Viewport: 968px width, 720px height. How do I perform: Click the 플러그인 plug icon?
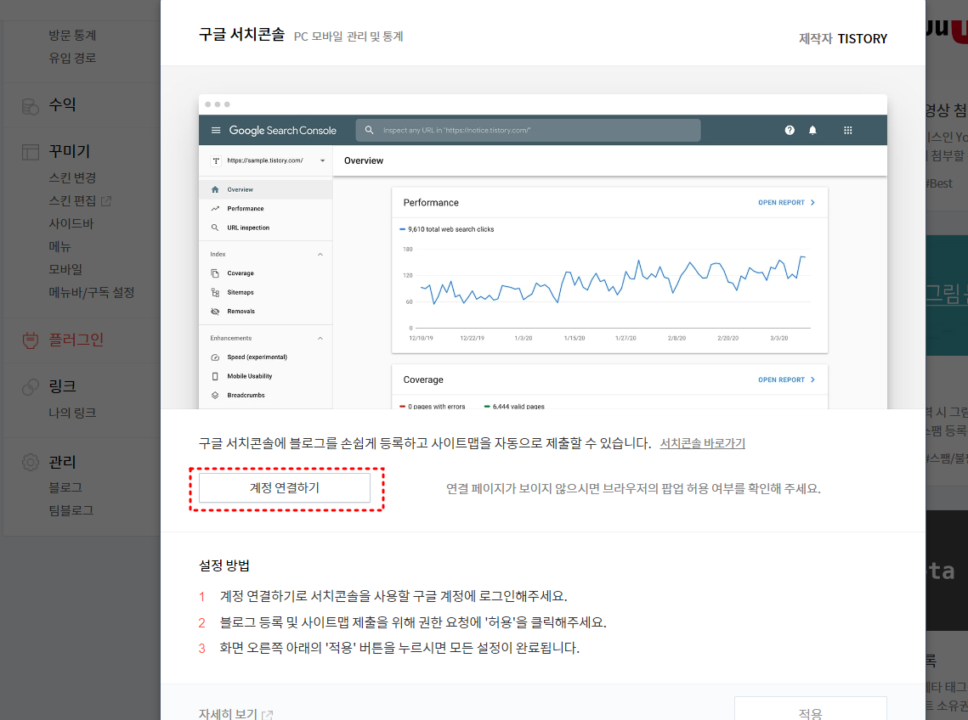pos(31,340)
